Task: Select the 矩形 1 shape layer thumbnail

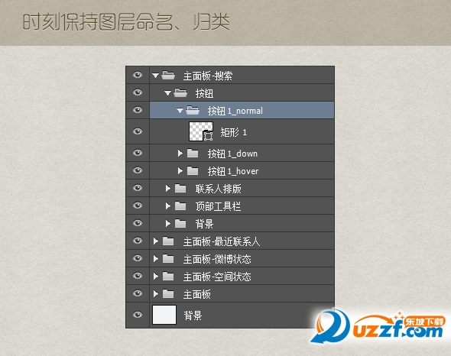Action: pyautogui.click(x=201, y=131)
